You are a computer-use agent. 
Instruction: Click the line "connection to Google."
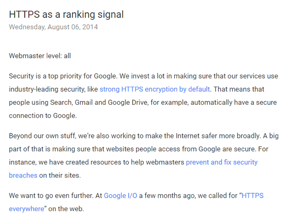pos(43,116)
